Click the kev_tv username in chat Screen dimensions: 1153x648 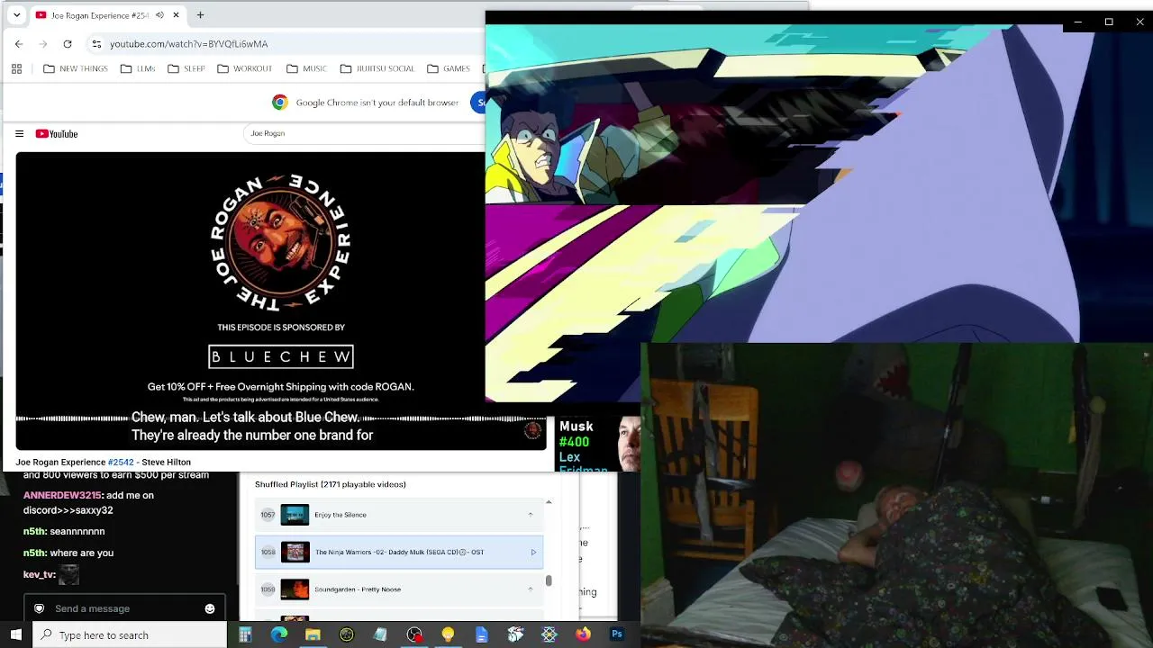(40, 574)
